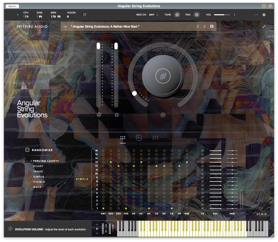Switch to the evolution grid dots tab
The image size is (278, 242).
tap(123, 137)
